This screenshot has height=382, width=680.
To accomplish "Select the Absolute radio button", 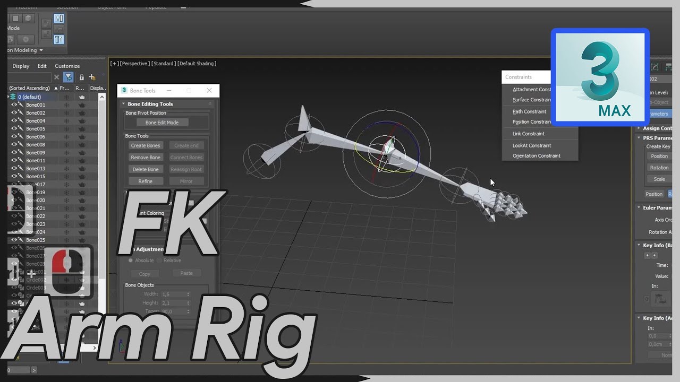I will pyautogui.click(x=131, y=261).
